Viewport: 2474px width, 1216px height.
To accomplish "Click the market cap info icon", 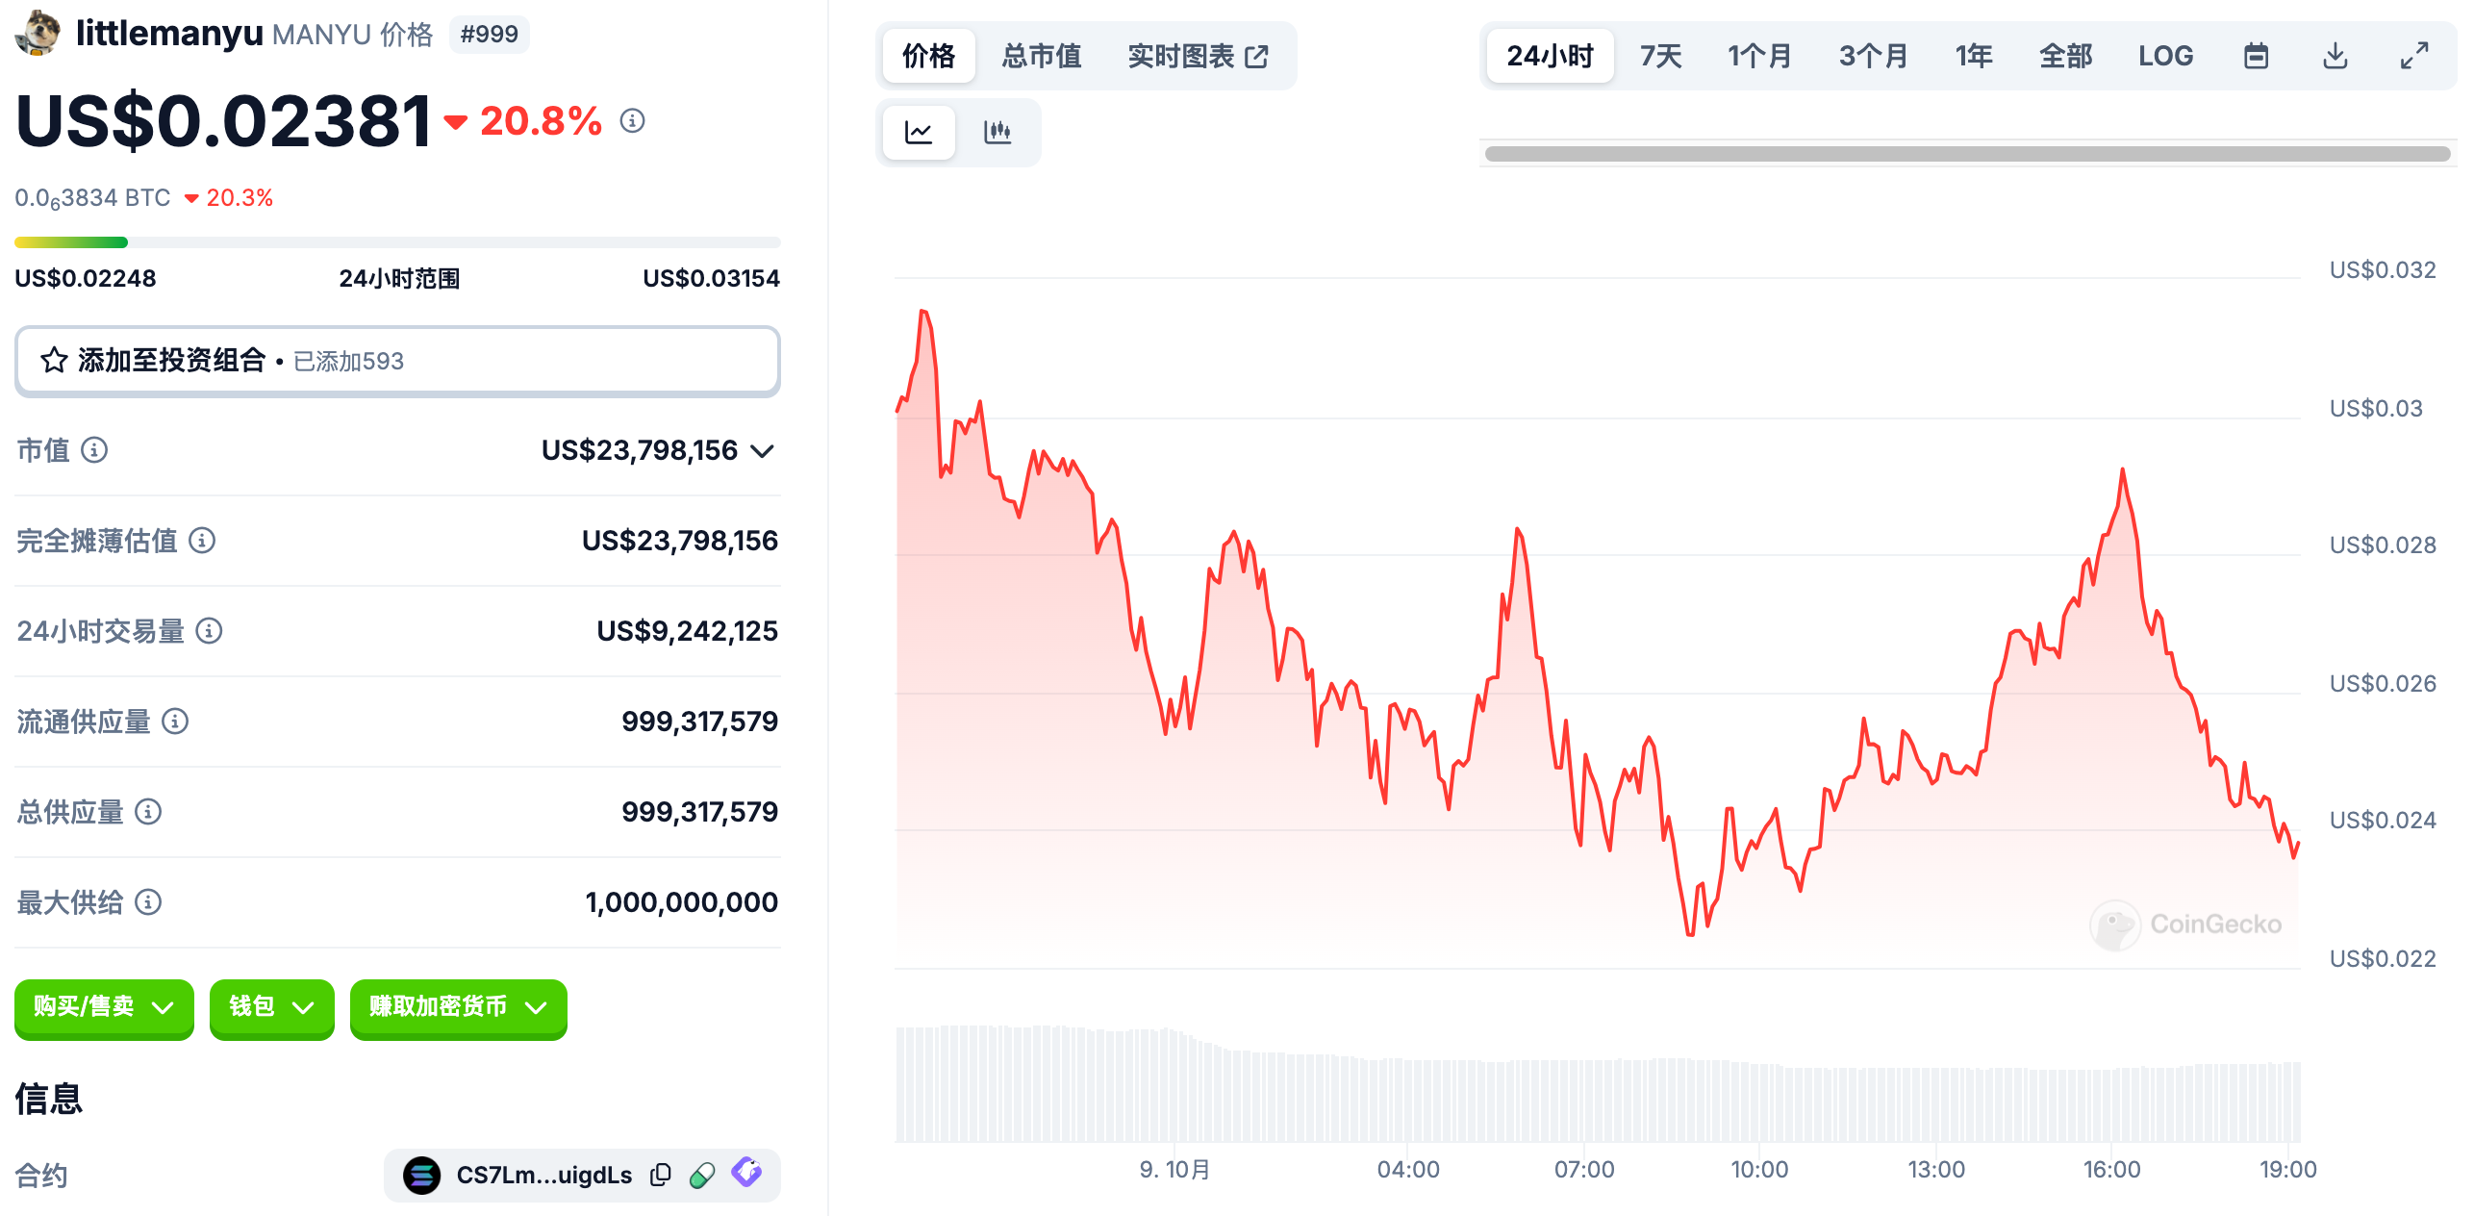I will pos(94,449).
